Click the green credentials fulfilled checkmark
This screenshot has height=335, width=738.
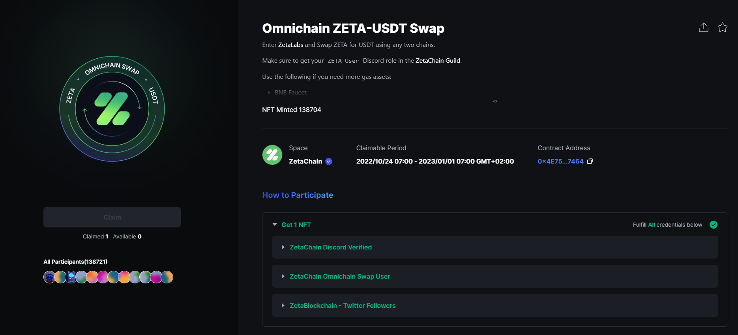click(713, 225)
